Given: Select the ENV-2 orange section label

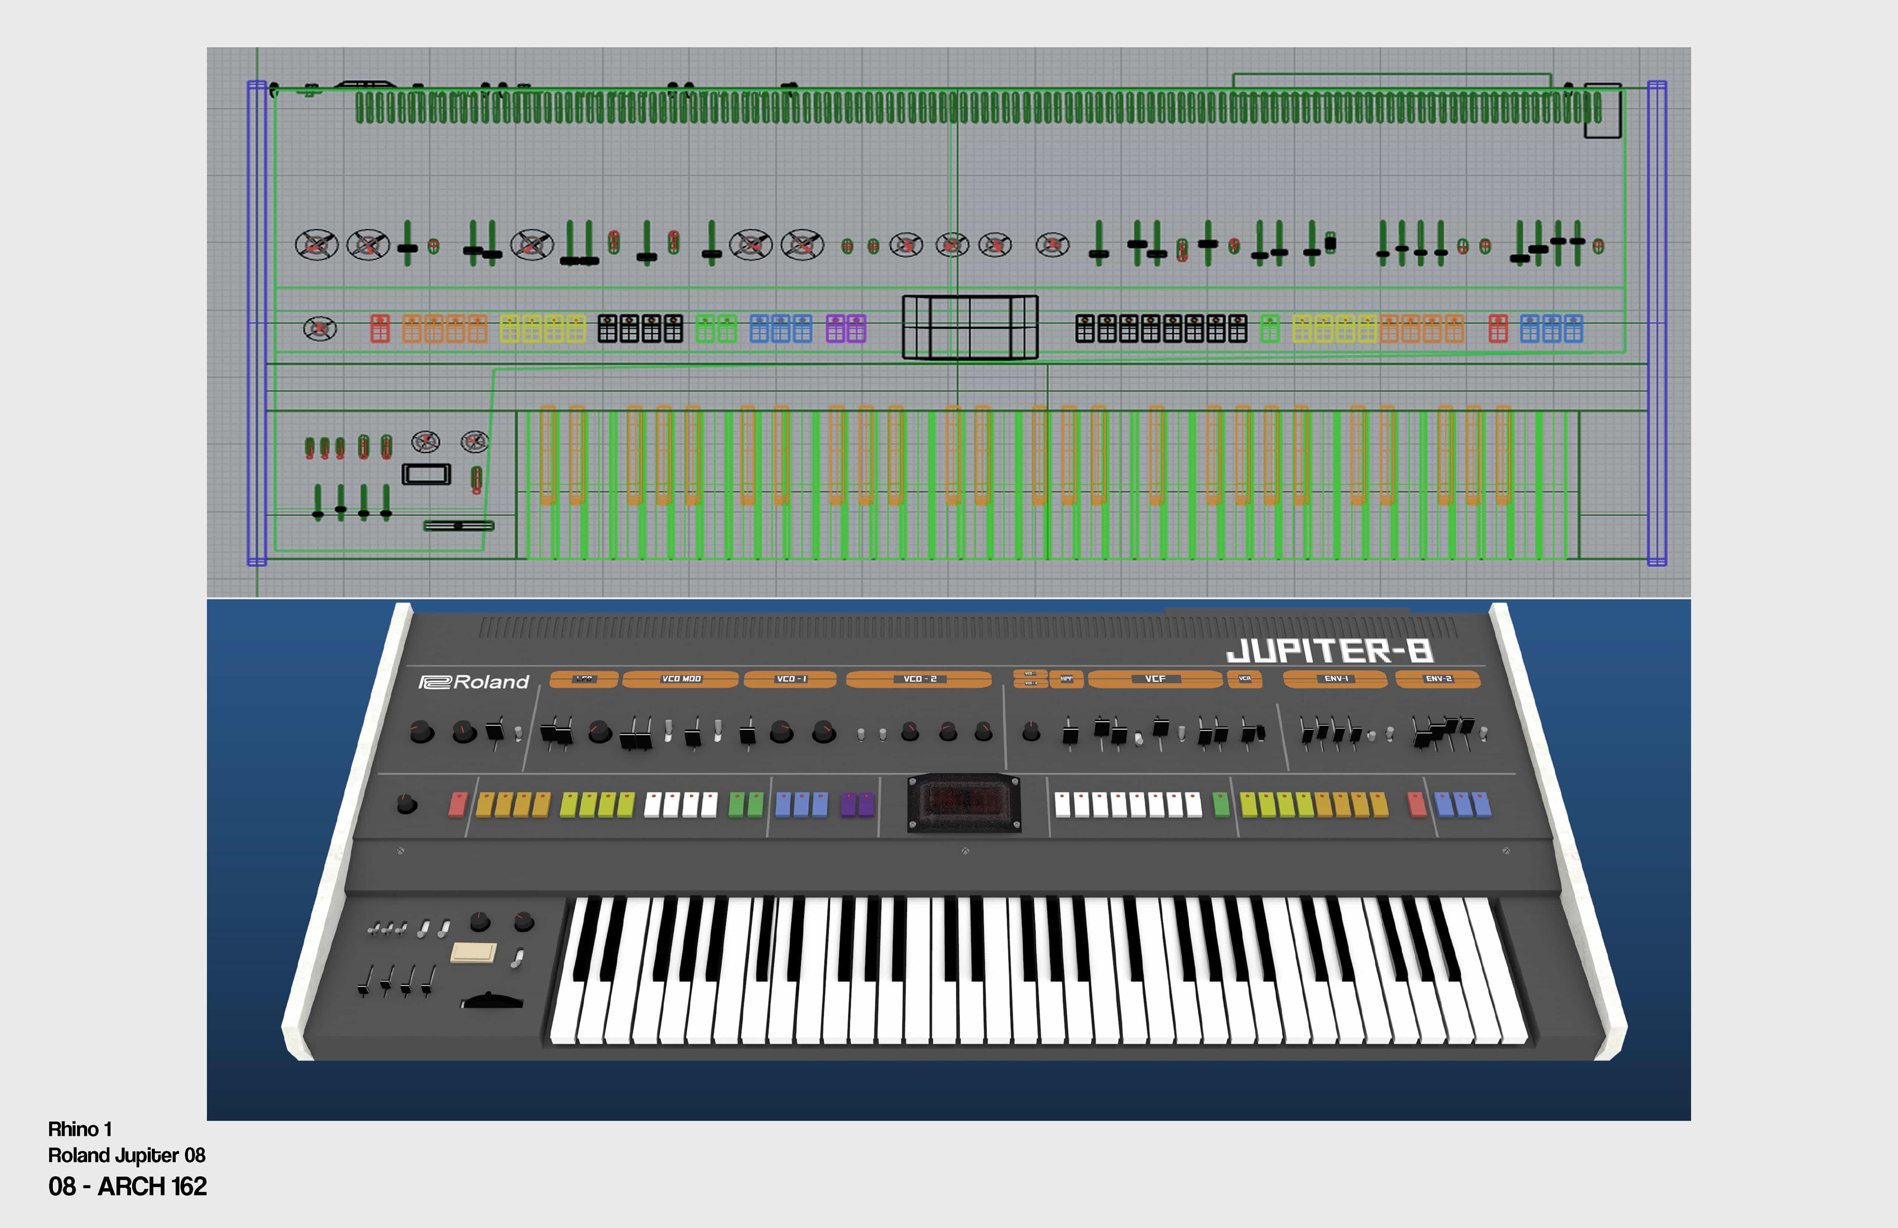Looking at the screenshot, I should coord(1438,679).
